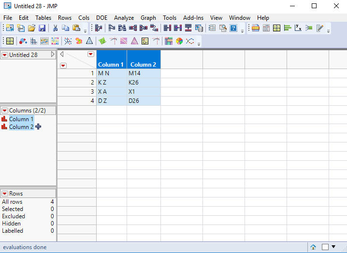Click the Treemap icon
Image resolution: width=347 pixels, height=253 pixels.
[x=169, y=41]
